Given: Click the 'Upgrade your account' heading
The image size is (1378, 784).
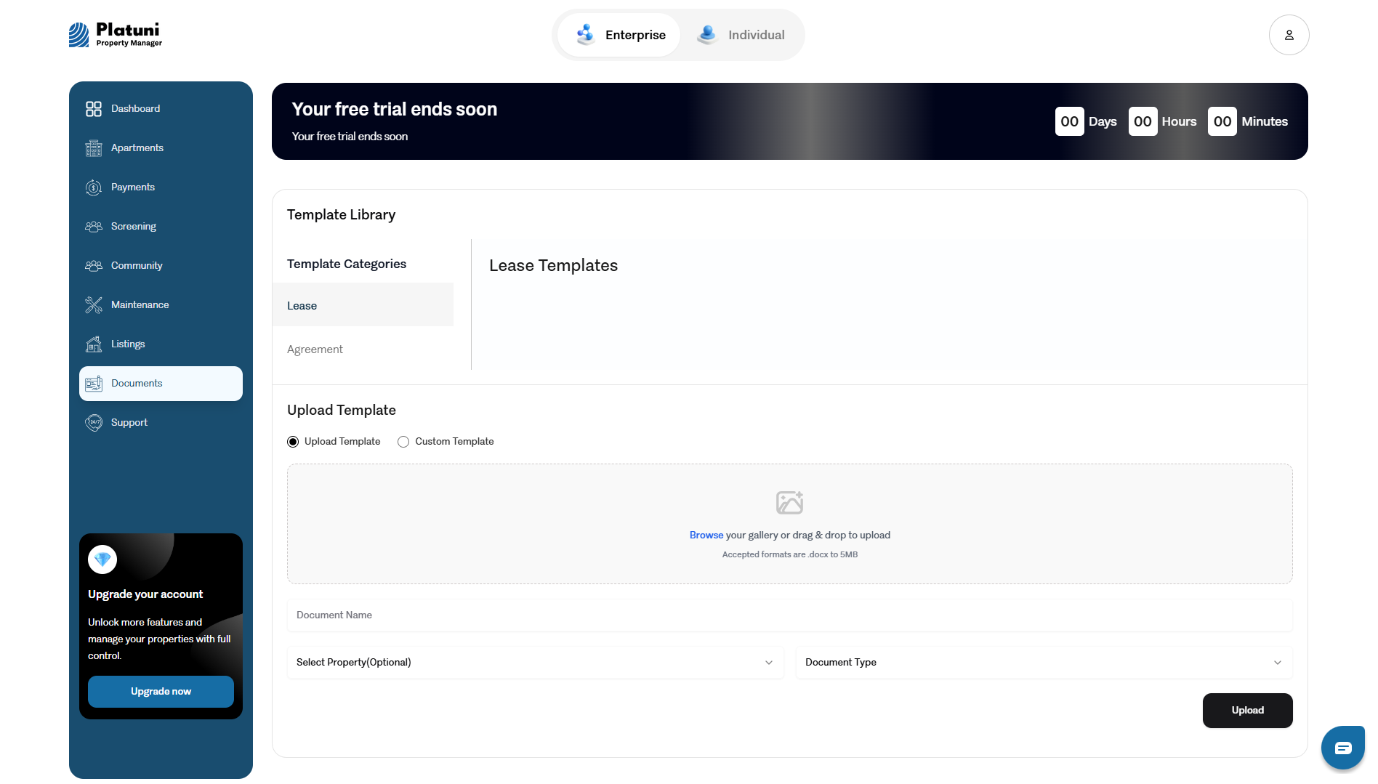Looking at the screenshot, I should pyautogui.click(x=145, y=594).
